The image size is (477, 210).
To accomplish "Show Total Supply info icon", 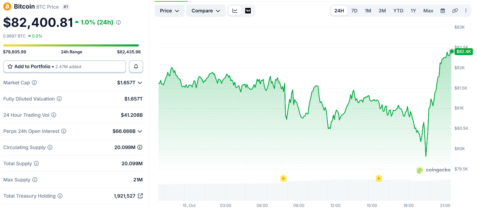I will (x=36, y=164).
